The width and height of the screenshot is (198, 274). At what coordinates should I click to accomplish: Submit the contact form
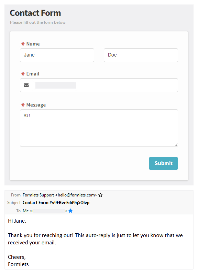[164, 163]
